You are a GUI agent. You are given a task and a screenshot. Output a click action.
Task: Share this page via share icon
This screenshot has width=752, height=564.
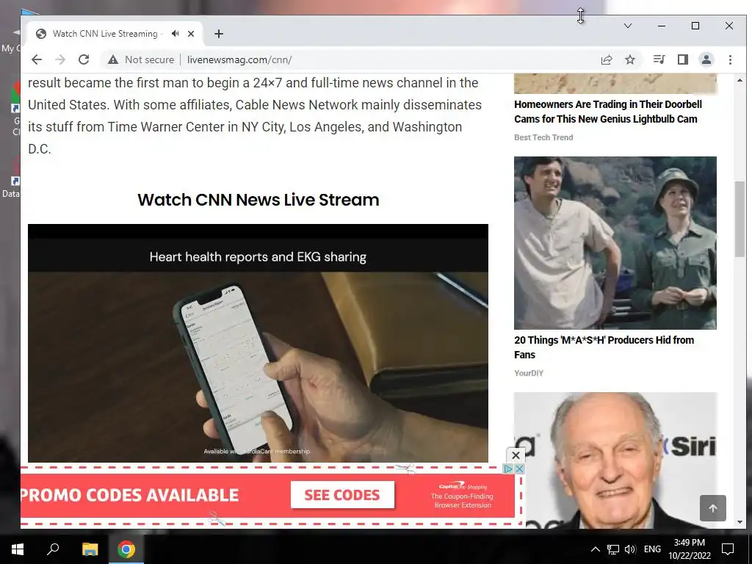tap(607, 59)
